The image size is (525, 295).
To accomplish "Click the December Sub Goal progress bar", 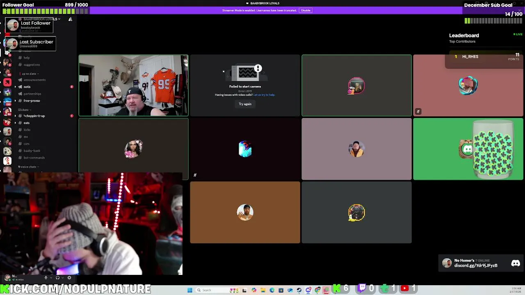I will click(x=494, y=20).
